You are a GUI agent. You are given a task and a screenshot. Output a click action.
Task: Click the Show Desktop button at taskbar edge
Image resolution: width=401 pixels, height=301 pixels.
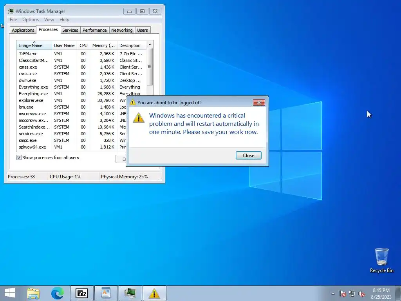(x=398, y=293)
